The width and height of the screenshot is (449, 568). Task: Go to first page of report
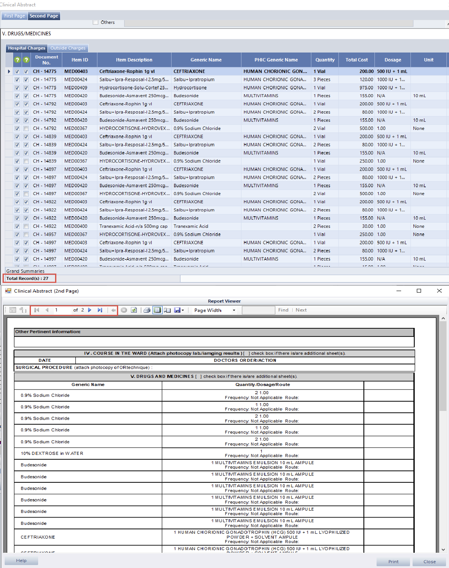tap(37, 310)
